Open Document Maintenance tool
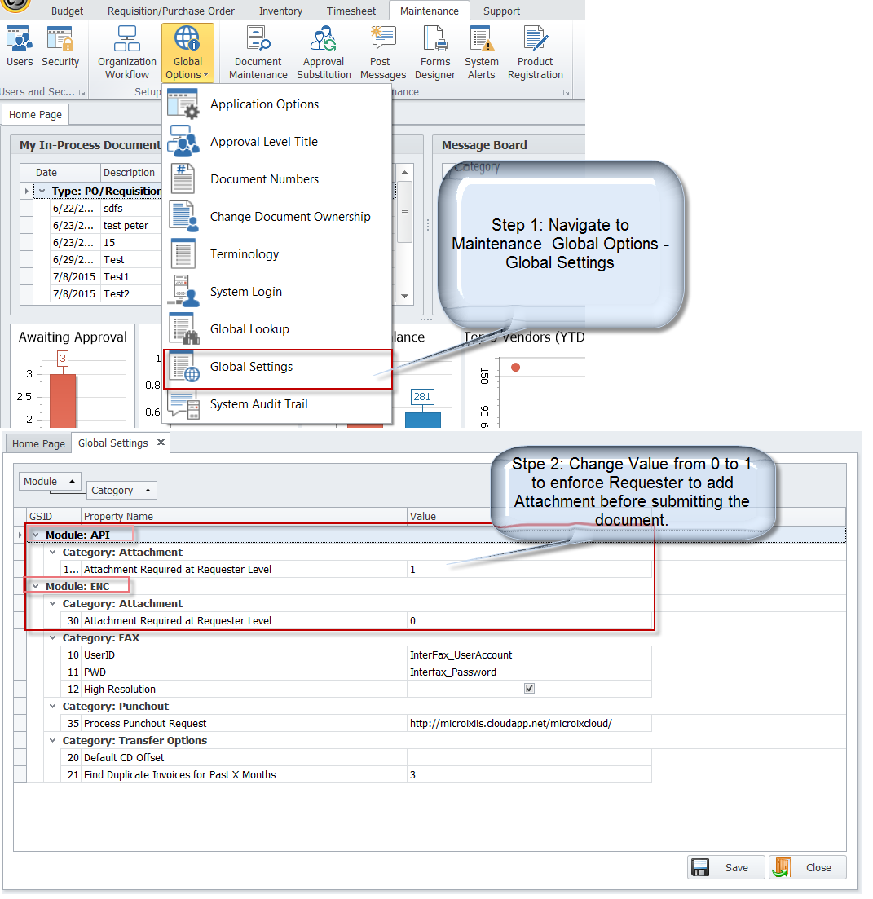This screenshot has height=899, width=873. (258, 54)
